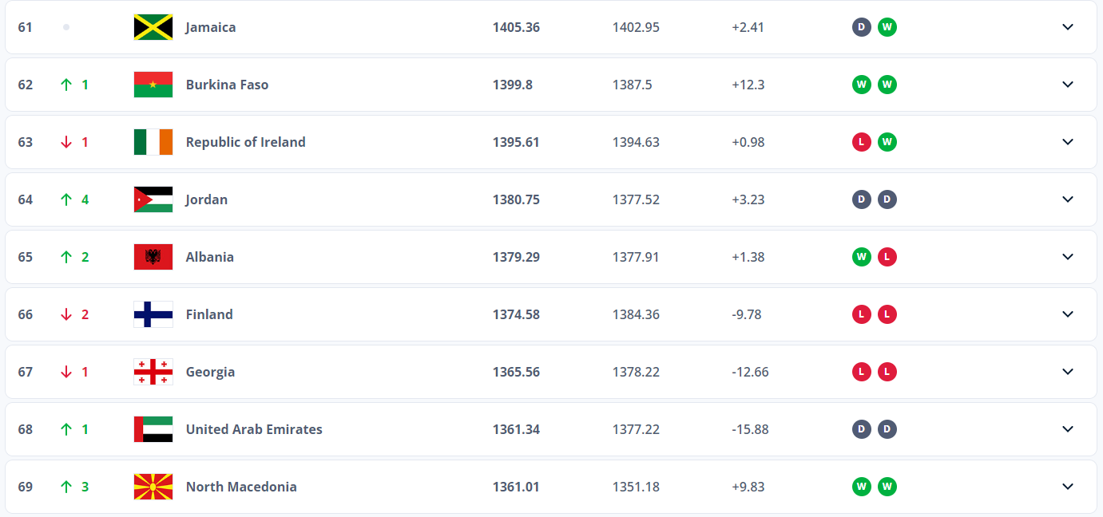Open the United Arab Emirates team link
This screenshot has height=517, width=1103.
254,429
